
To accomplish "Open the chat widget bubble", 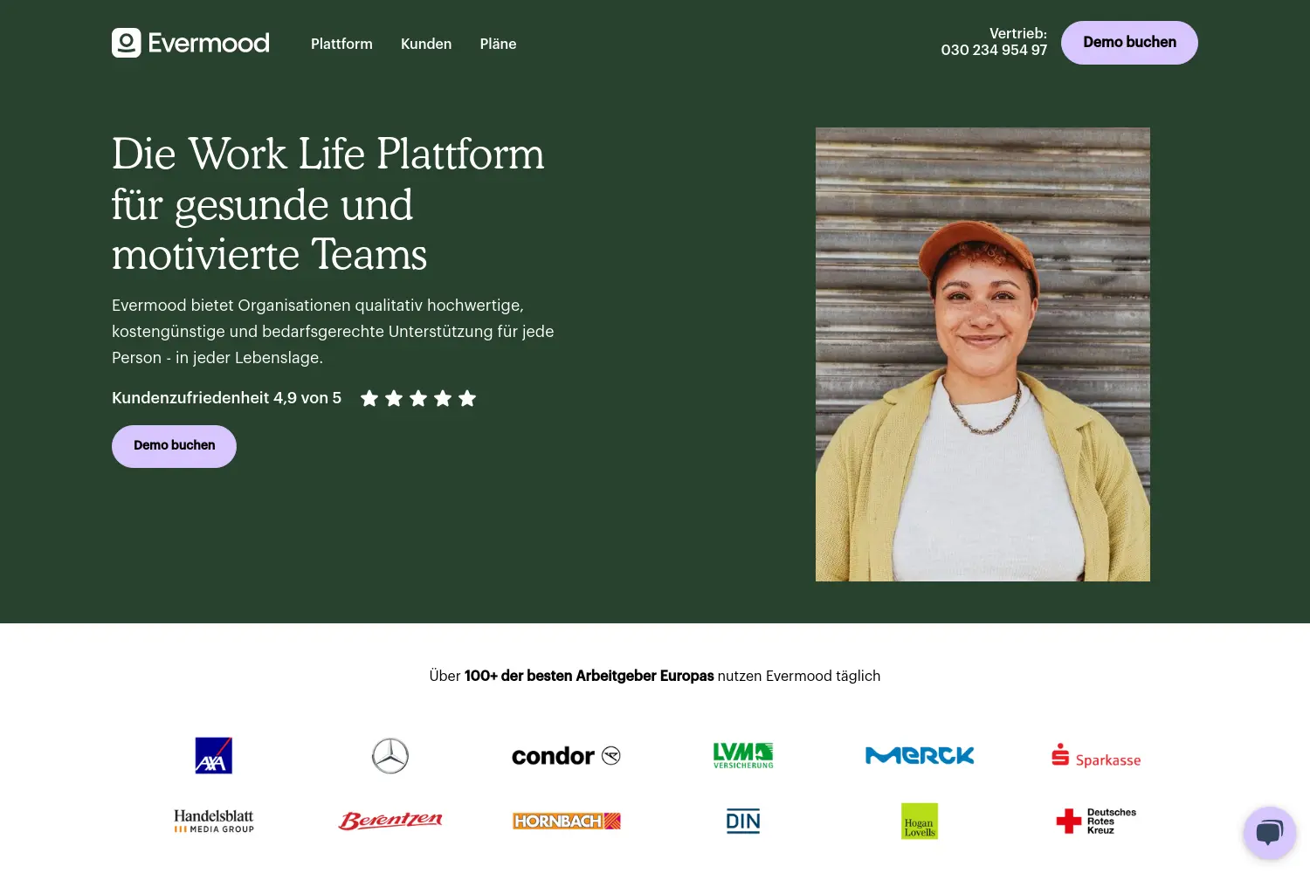I will click(x=1270, y=833).
